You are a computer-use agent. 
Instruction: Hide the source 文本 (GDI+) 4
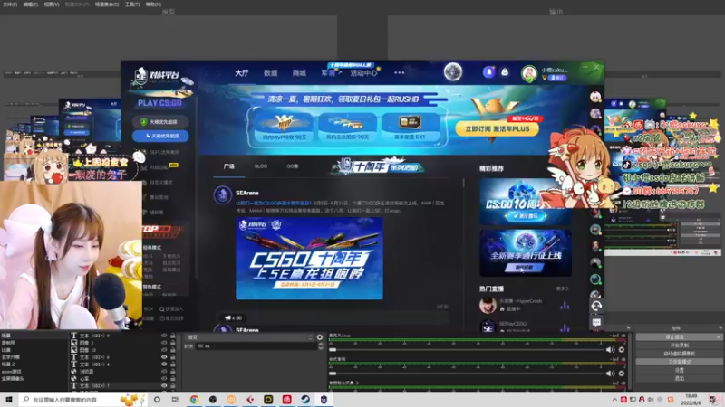(164, 364)
